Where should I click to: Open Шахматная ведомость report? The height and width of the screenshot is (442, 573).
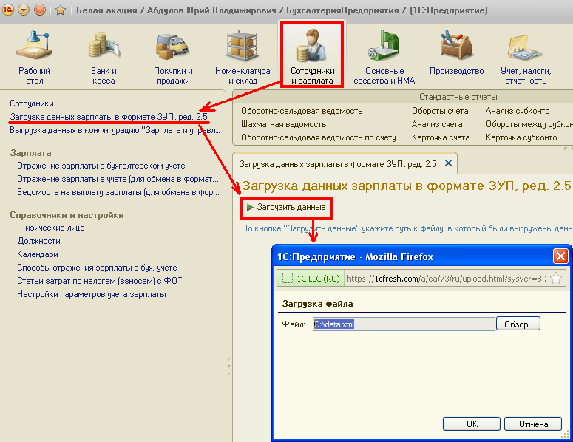[x=284, y=124]
